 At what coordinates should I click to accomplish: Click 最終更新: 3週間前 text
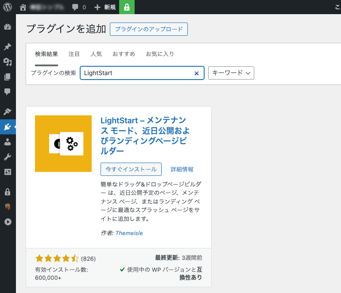click(178, 258)
